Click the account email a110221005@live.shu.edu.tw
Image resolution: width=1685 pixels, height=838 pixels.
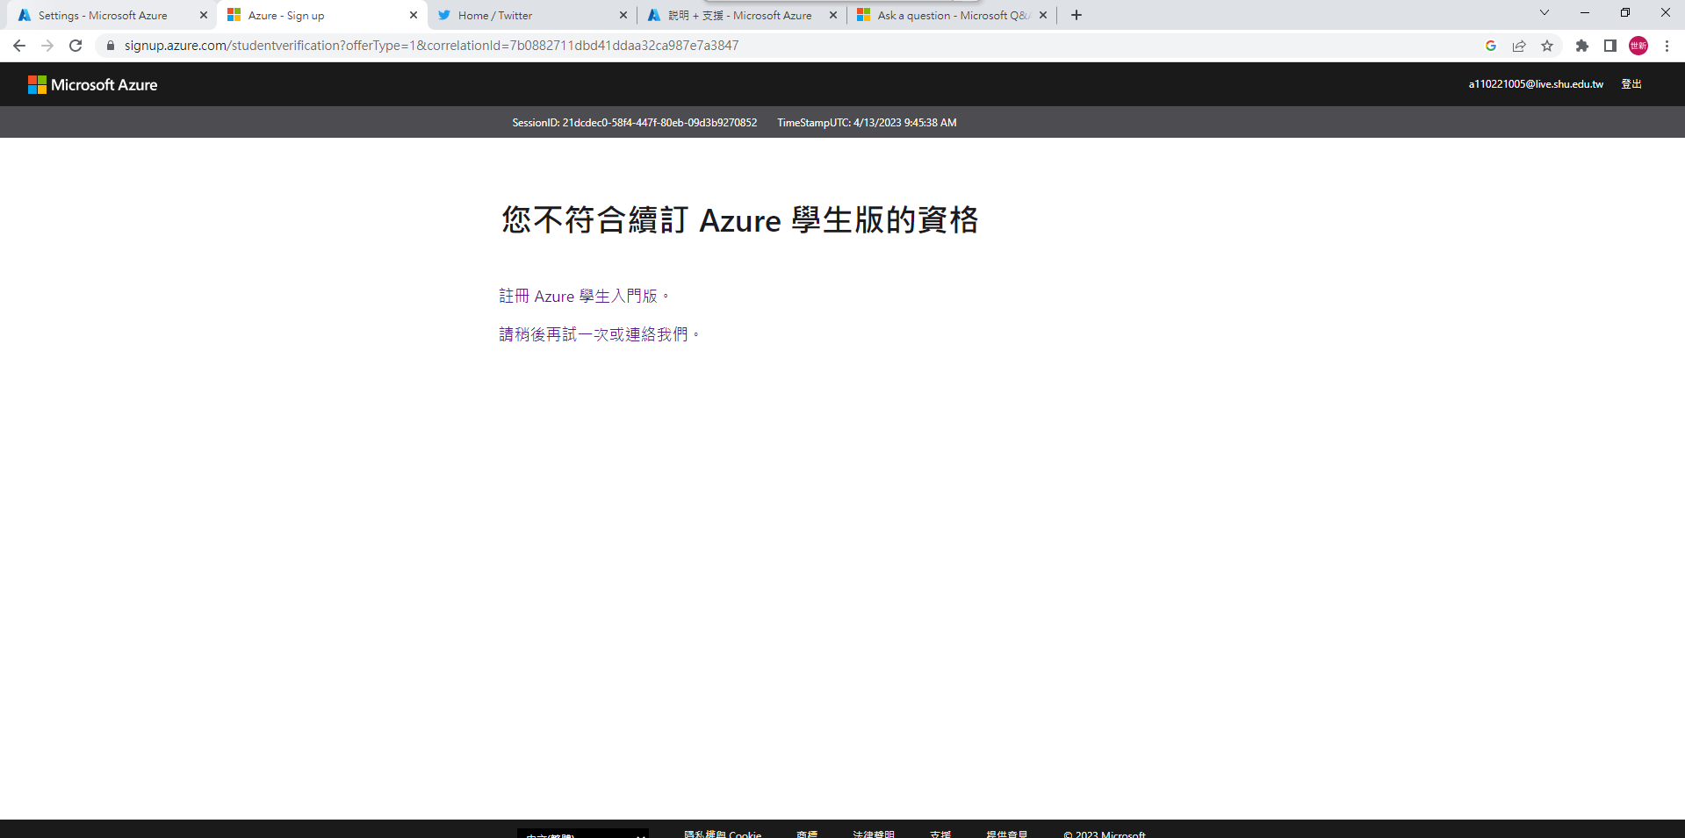coord(1536,84)
